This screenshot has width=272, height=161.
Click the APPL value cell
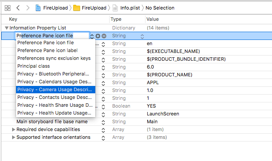tap(152, 82)
